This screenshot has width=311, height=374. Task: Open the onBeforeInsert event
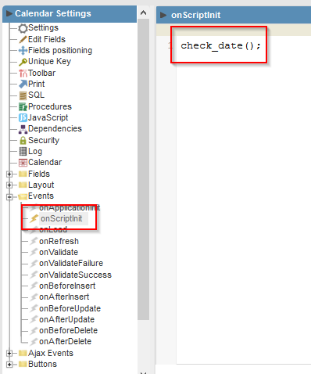click(67, 286)
